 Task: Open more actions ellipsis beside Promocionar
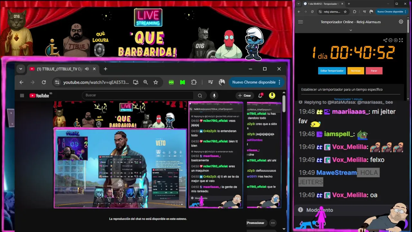(273, 223)
